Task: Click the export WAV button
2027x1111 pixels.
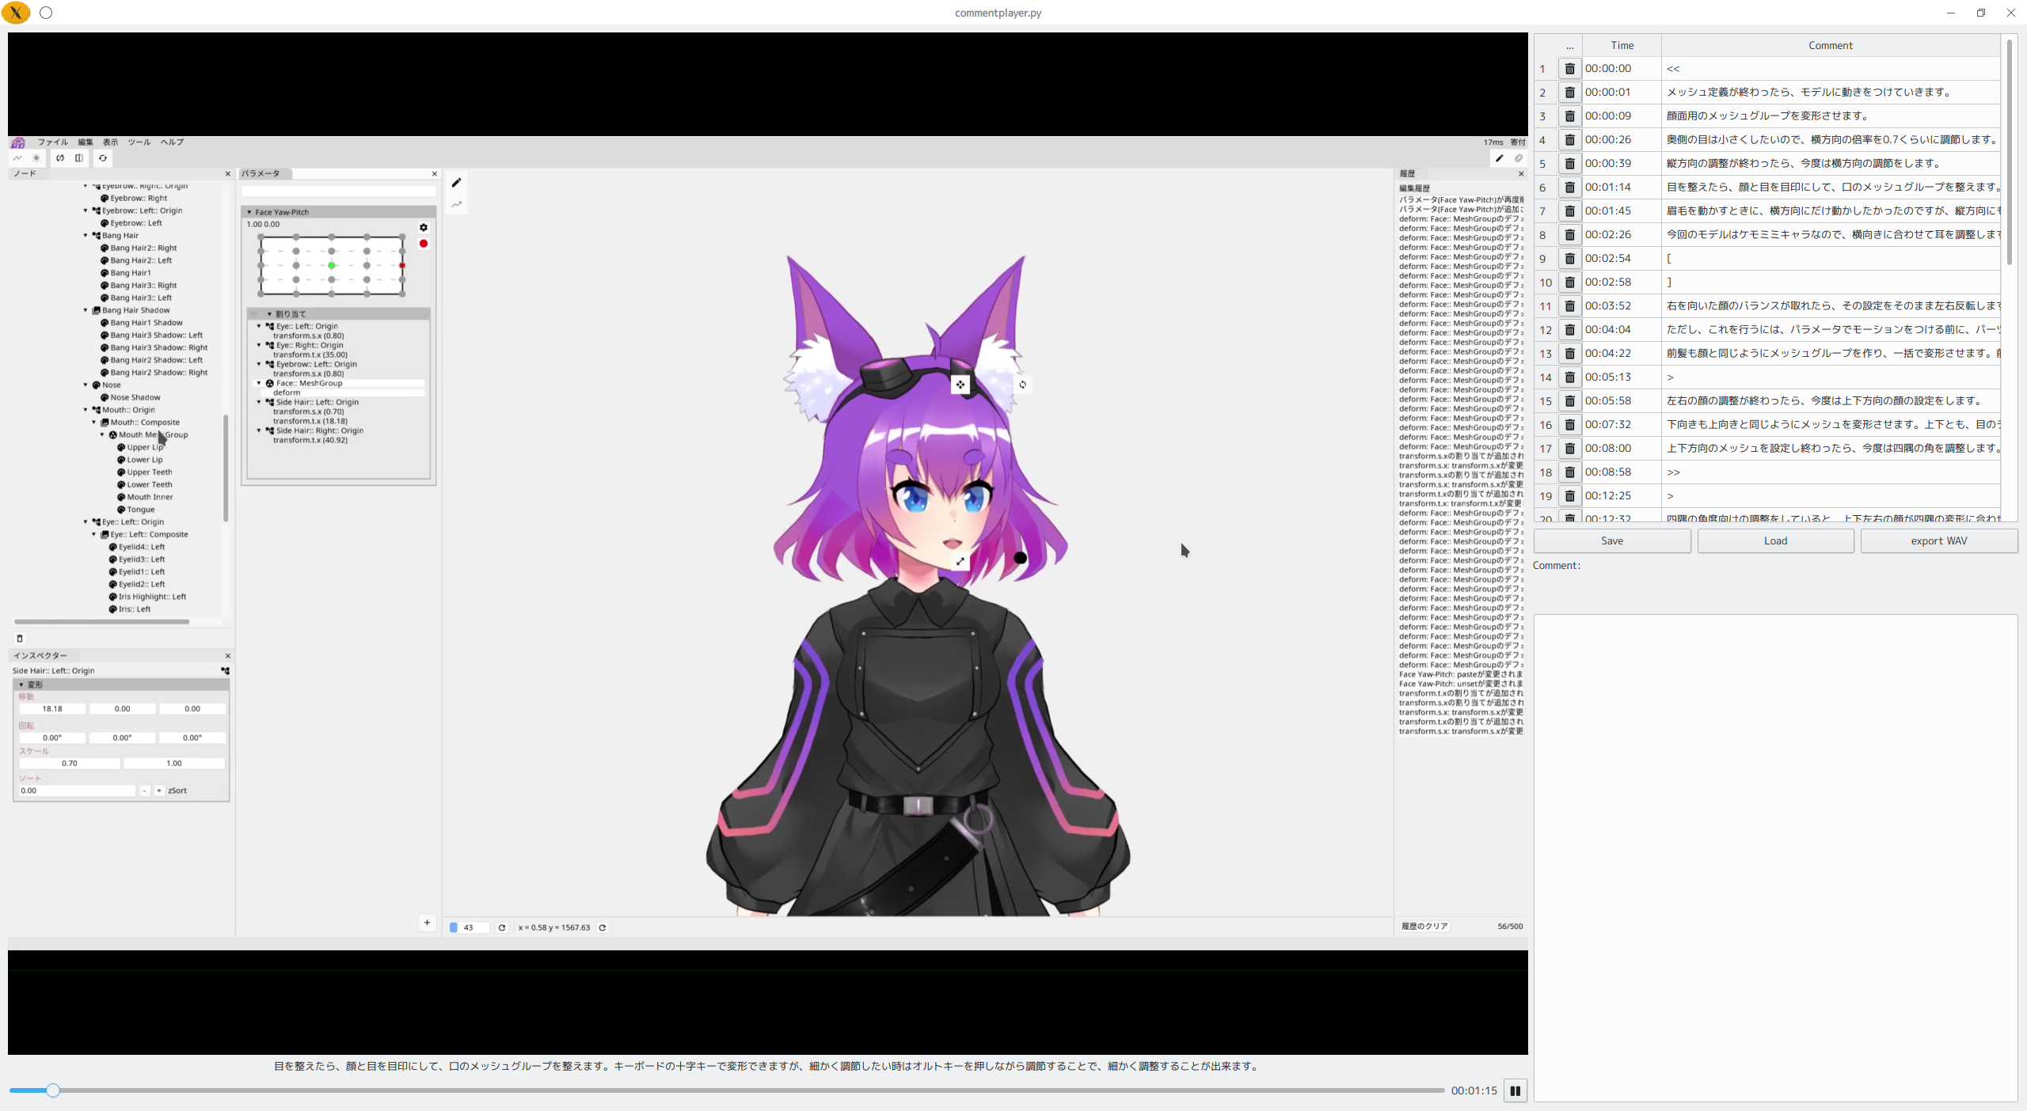Action: click(x=1938, y=540)
